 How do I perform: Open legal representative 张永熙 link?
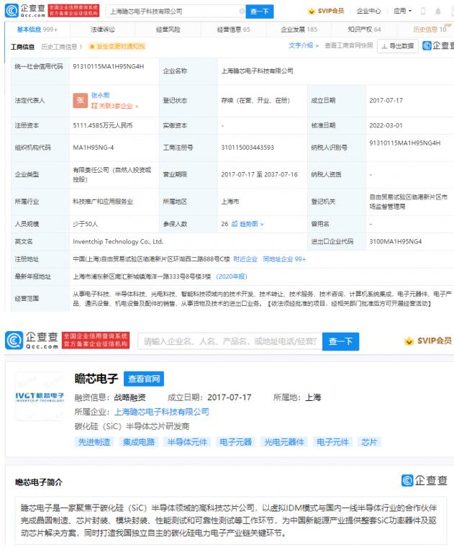point(100,95)
